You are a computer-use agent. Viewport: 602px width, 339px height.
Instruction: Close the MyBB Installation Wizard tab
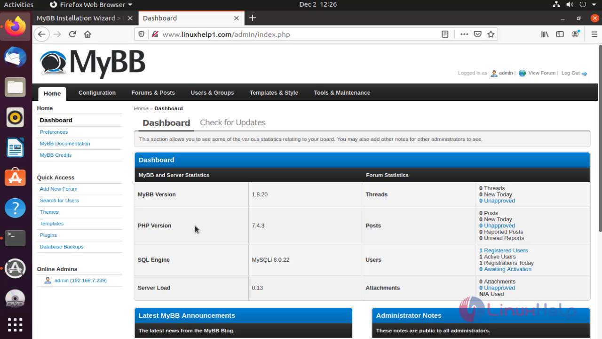(130, 18)
